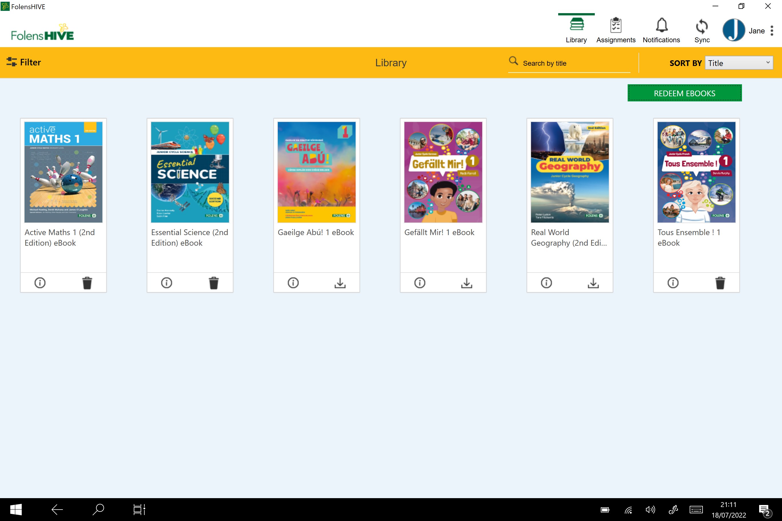Image resolution: width=782 pixels, height=521 pixels.
Task: Download the Gefällt Mir! 1 eBook
Action: [x=466, y=283]
